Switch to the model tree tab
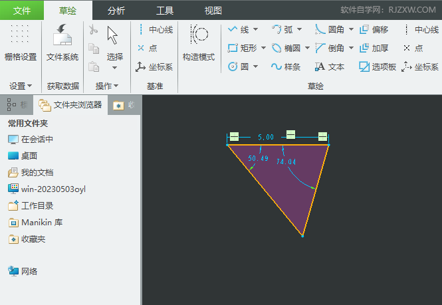 point(17,105)
